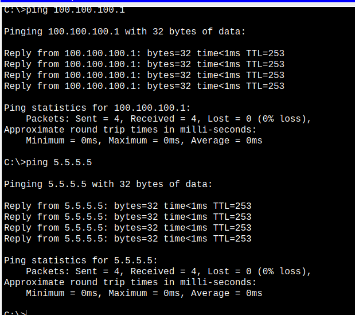Click 'Ping statistics for 5.5.5.5:' heading

click(81, 260)
